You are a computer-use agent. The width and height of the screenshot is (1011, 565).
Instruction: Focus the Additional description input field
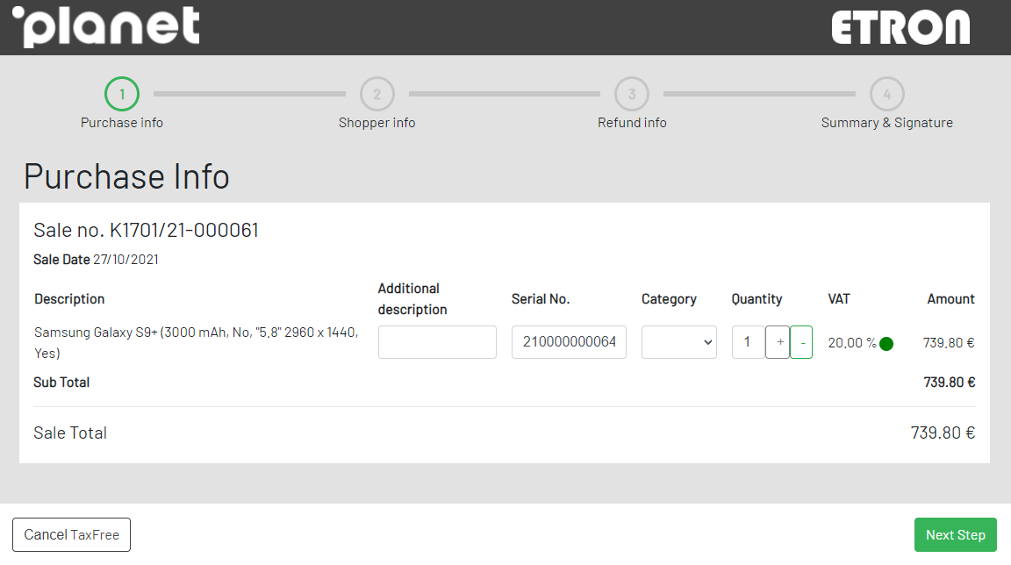click(437, 342)
